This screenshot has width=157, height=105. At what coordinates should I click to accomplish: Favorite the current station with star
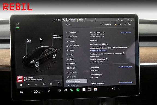pos(44,84)
